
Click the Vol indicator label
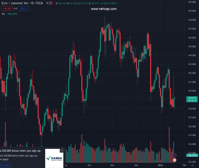[3, 13]
